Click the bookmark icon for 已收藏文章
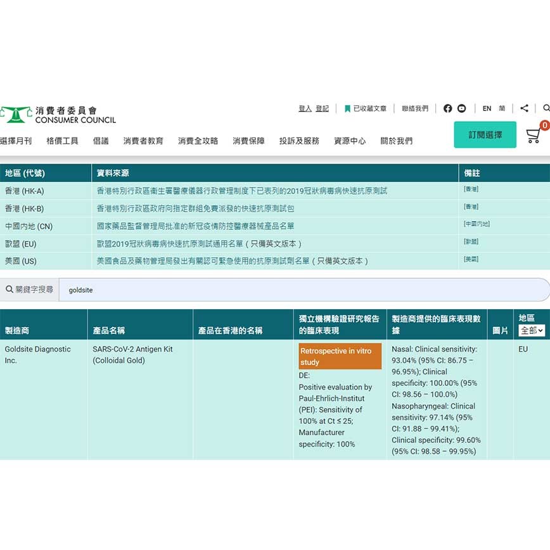Screen dimensions: 550x550 coord(347,109)
